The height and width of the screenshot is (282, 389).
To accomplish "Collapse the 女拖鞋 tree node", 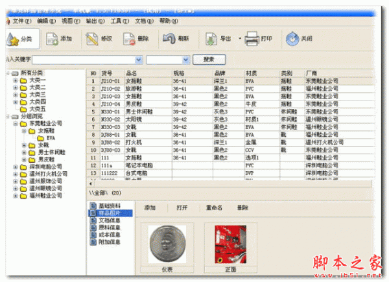I will point(24,131).
